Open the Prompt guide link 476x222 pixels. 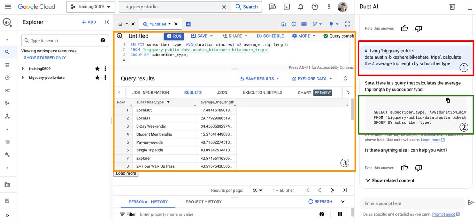pyautogui.click(x=446, y=214)
